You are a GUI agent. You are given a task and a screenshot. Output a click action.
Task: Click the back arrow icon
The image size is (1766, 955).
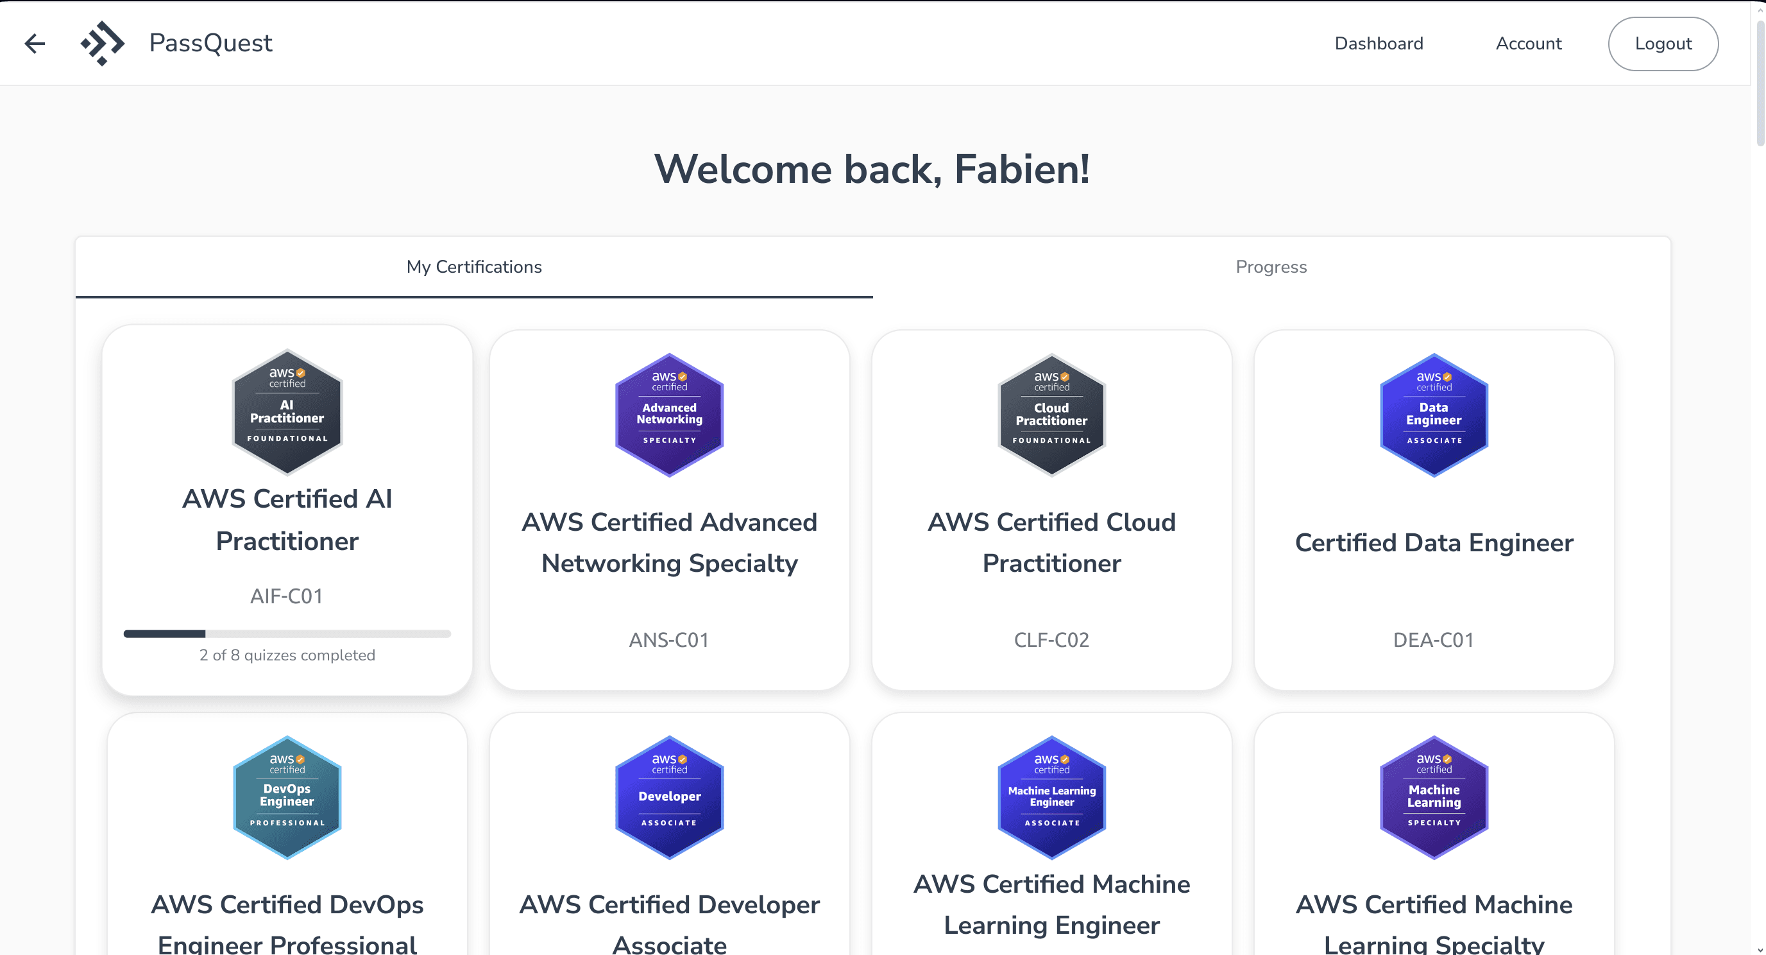(34, 42)
